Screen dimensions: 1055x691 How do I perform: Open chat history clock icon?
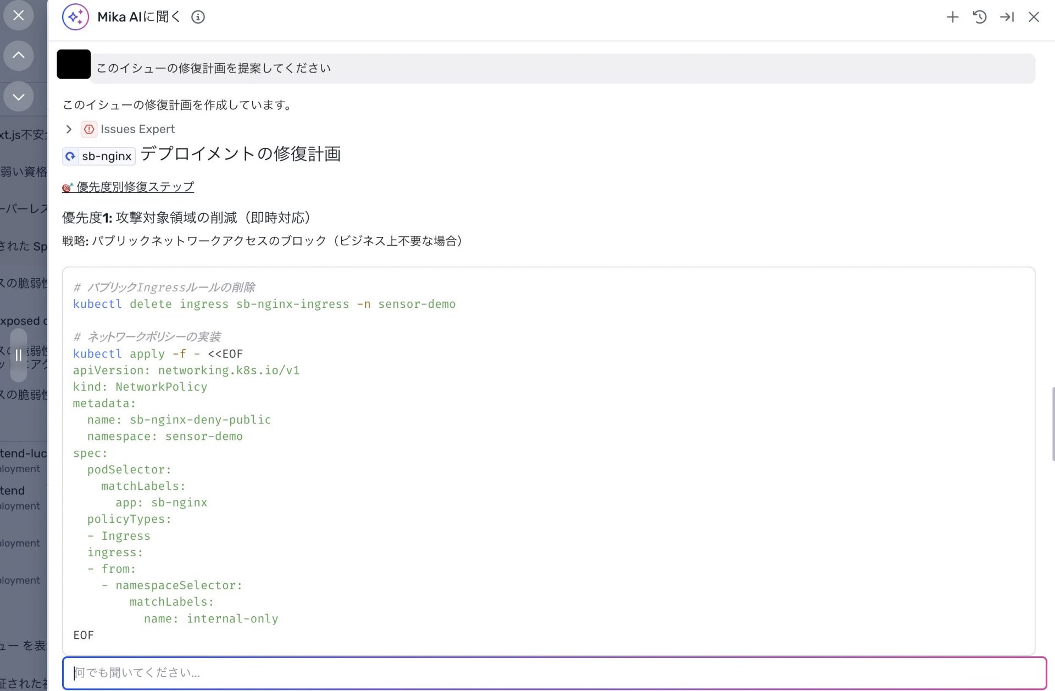click(x=979, y=17)
